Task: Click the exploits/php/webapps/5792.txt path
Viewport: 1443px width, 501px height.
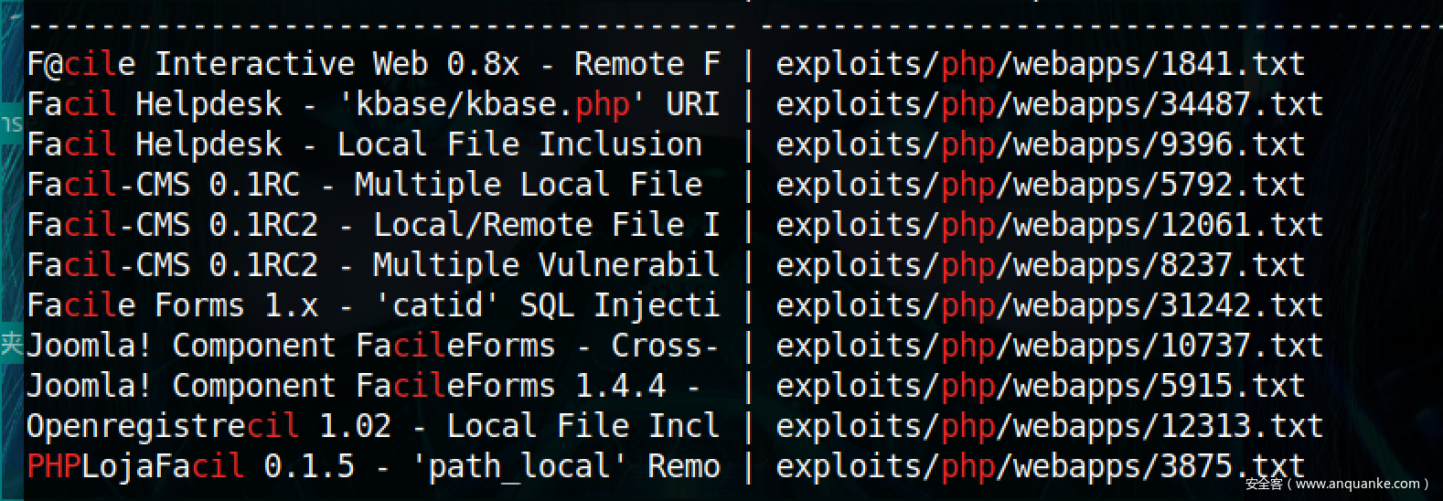Action: click(1040, 185)
